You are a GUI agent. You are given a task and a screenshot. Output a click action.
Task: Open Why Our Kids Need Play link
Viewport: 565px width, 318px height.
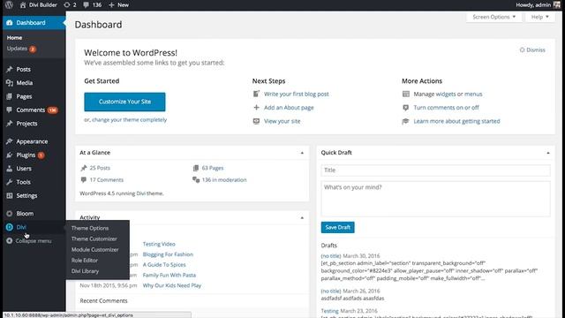tap(172, 285)
